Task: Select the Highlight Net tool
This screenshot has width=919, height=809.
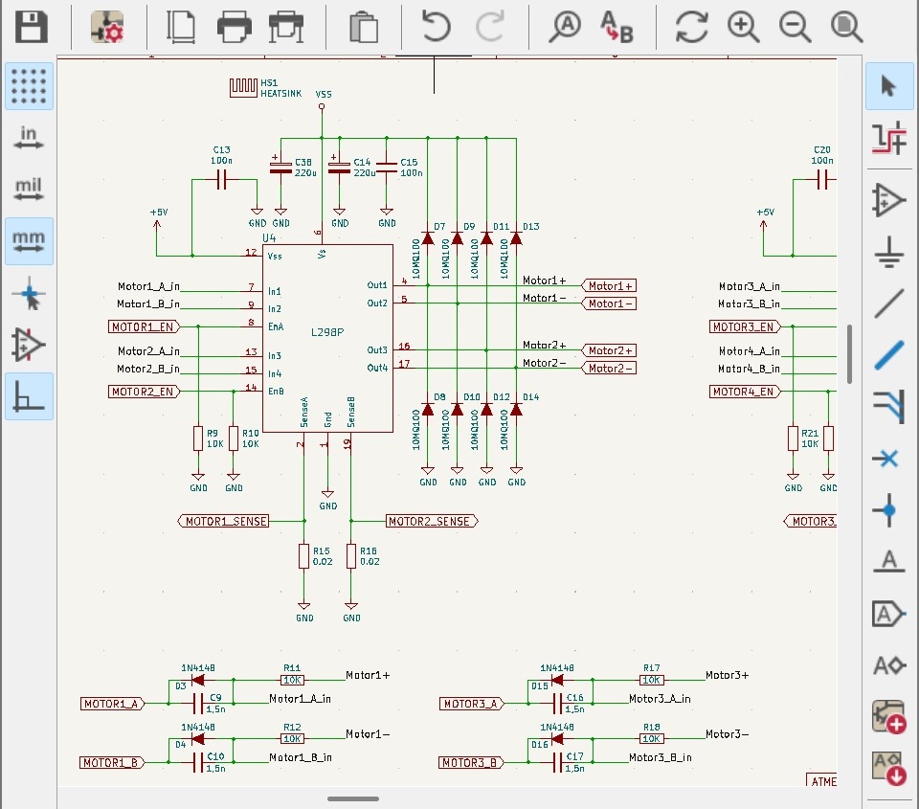Action: tap(888, 138)
